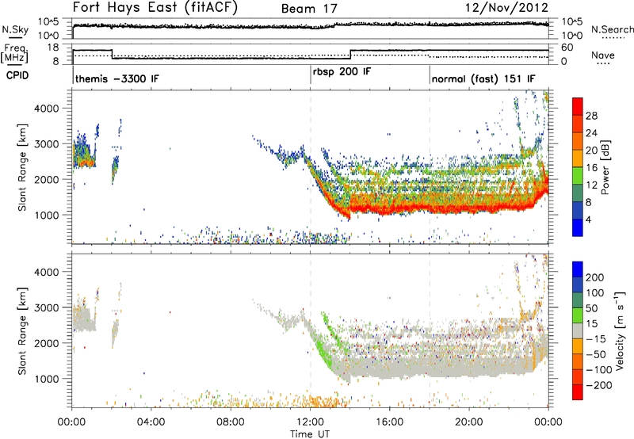
Task: Click the "Power [dB]" colorbar title
Action: coord(605,167)
